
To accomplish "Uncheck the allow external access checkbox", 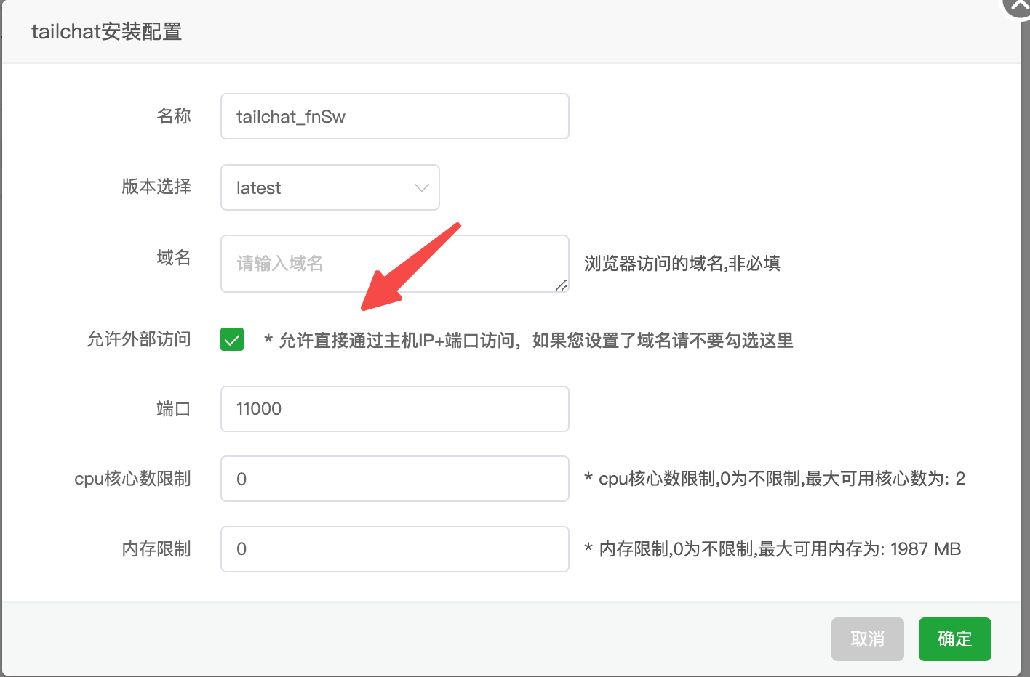I will 232,339.
